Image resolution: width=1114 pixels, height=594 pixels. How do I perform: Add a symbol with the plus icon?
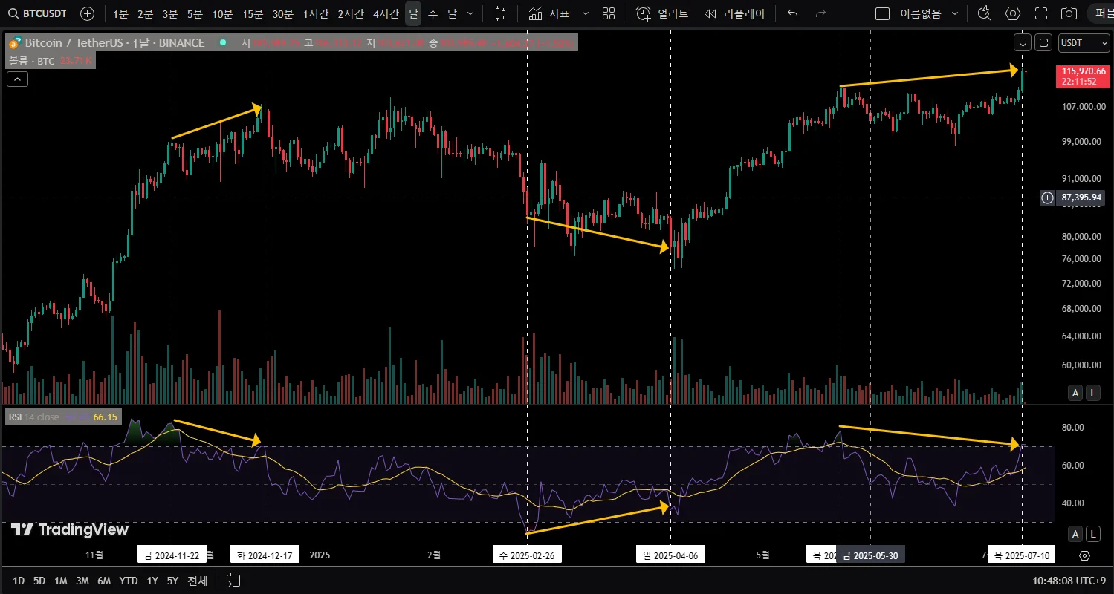(x=87, y=13)
